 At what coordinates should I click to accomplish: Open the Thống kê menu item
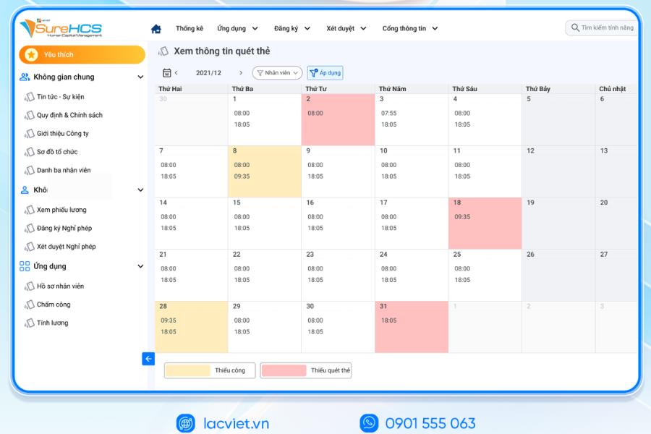click(190, 28)
